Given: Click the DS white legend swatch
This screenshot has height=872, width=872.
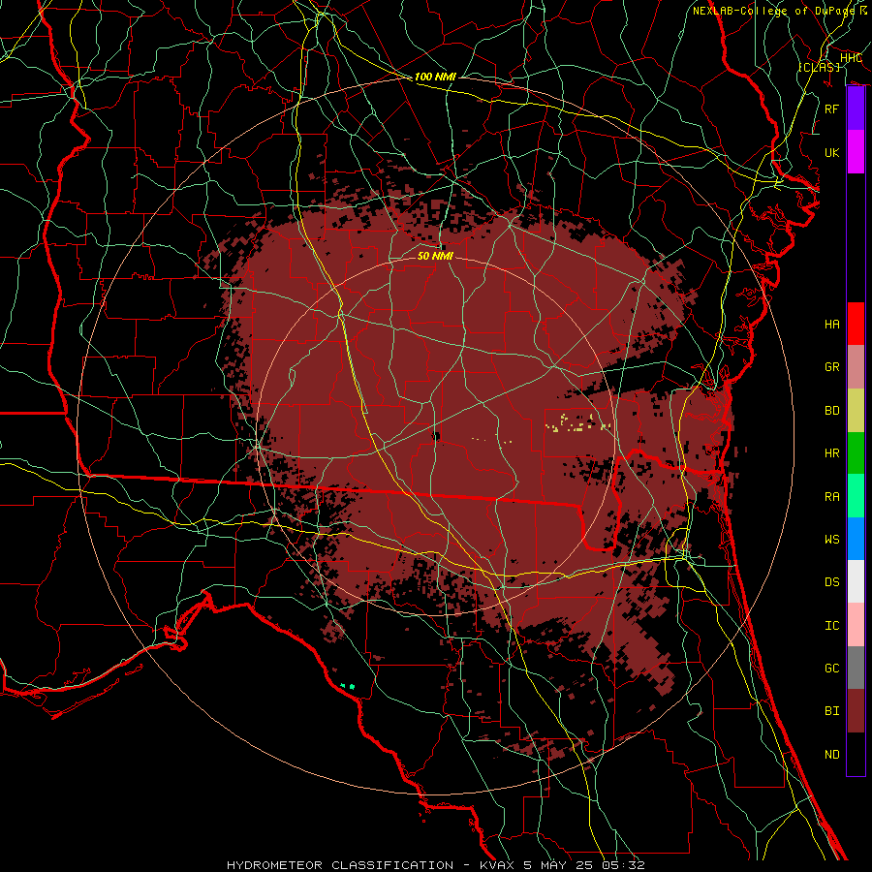Looking at the screenshot, I should (856, 581).
